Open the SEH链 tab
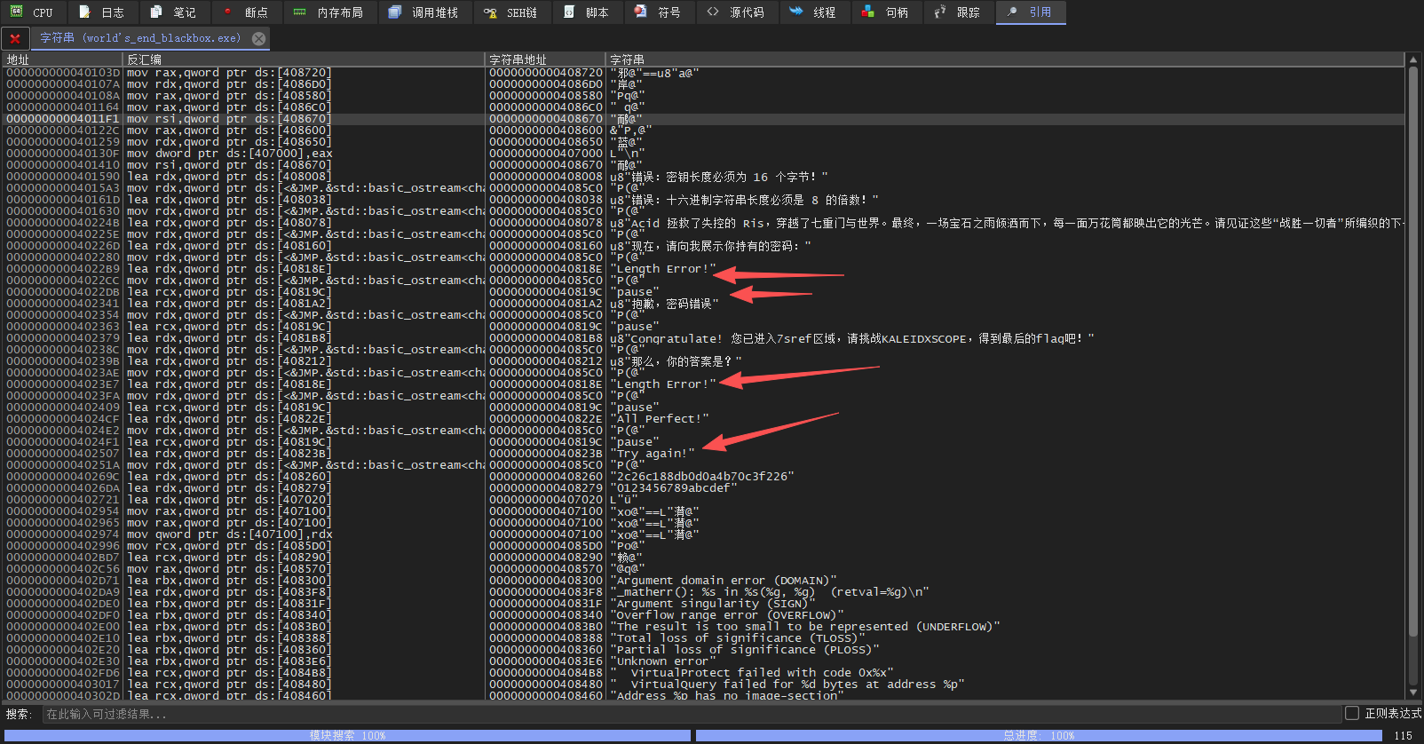Screen dimensions: 1424x744 pos(510,12)
